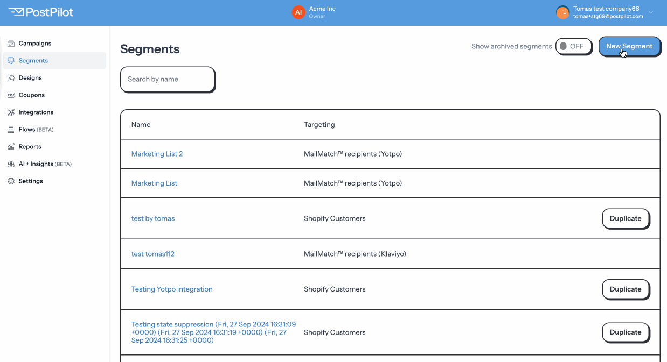Viewport: 667px width, 362px height.
Task: Click the Targeting column header
Action: pos(319,124)
